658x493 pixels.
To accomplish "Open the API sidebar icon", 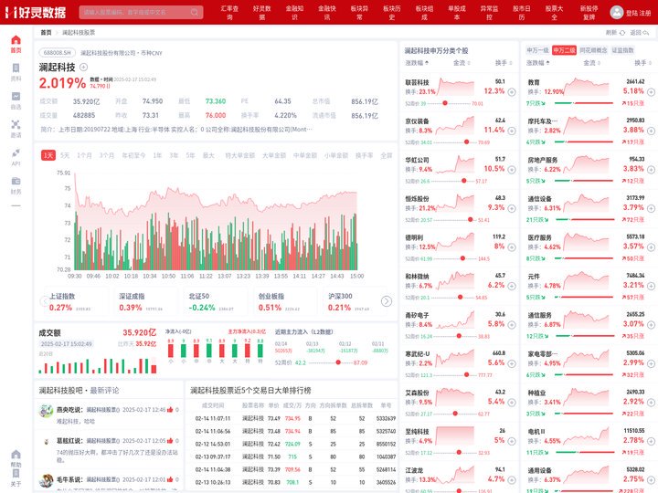I will 16,157.
